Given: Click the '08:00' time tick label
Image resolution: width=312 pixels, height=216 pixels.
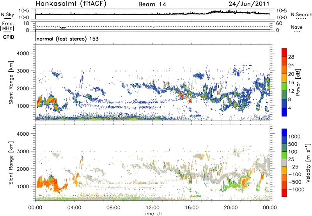Looking at the screenshot, I should (x=113, y=208).
